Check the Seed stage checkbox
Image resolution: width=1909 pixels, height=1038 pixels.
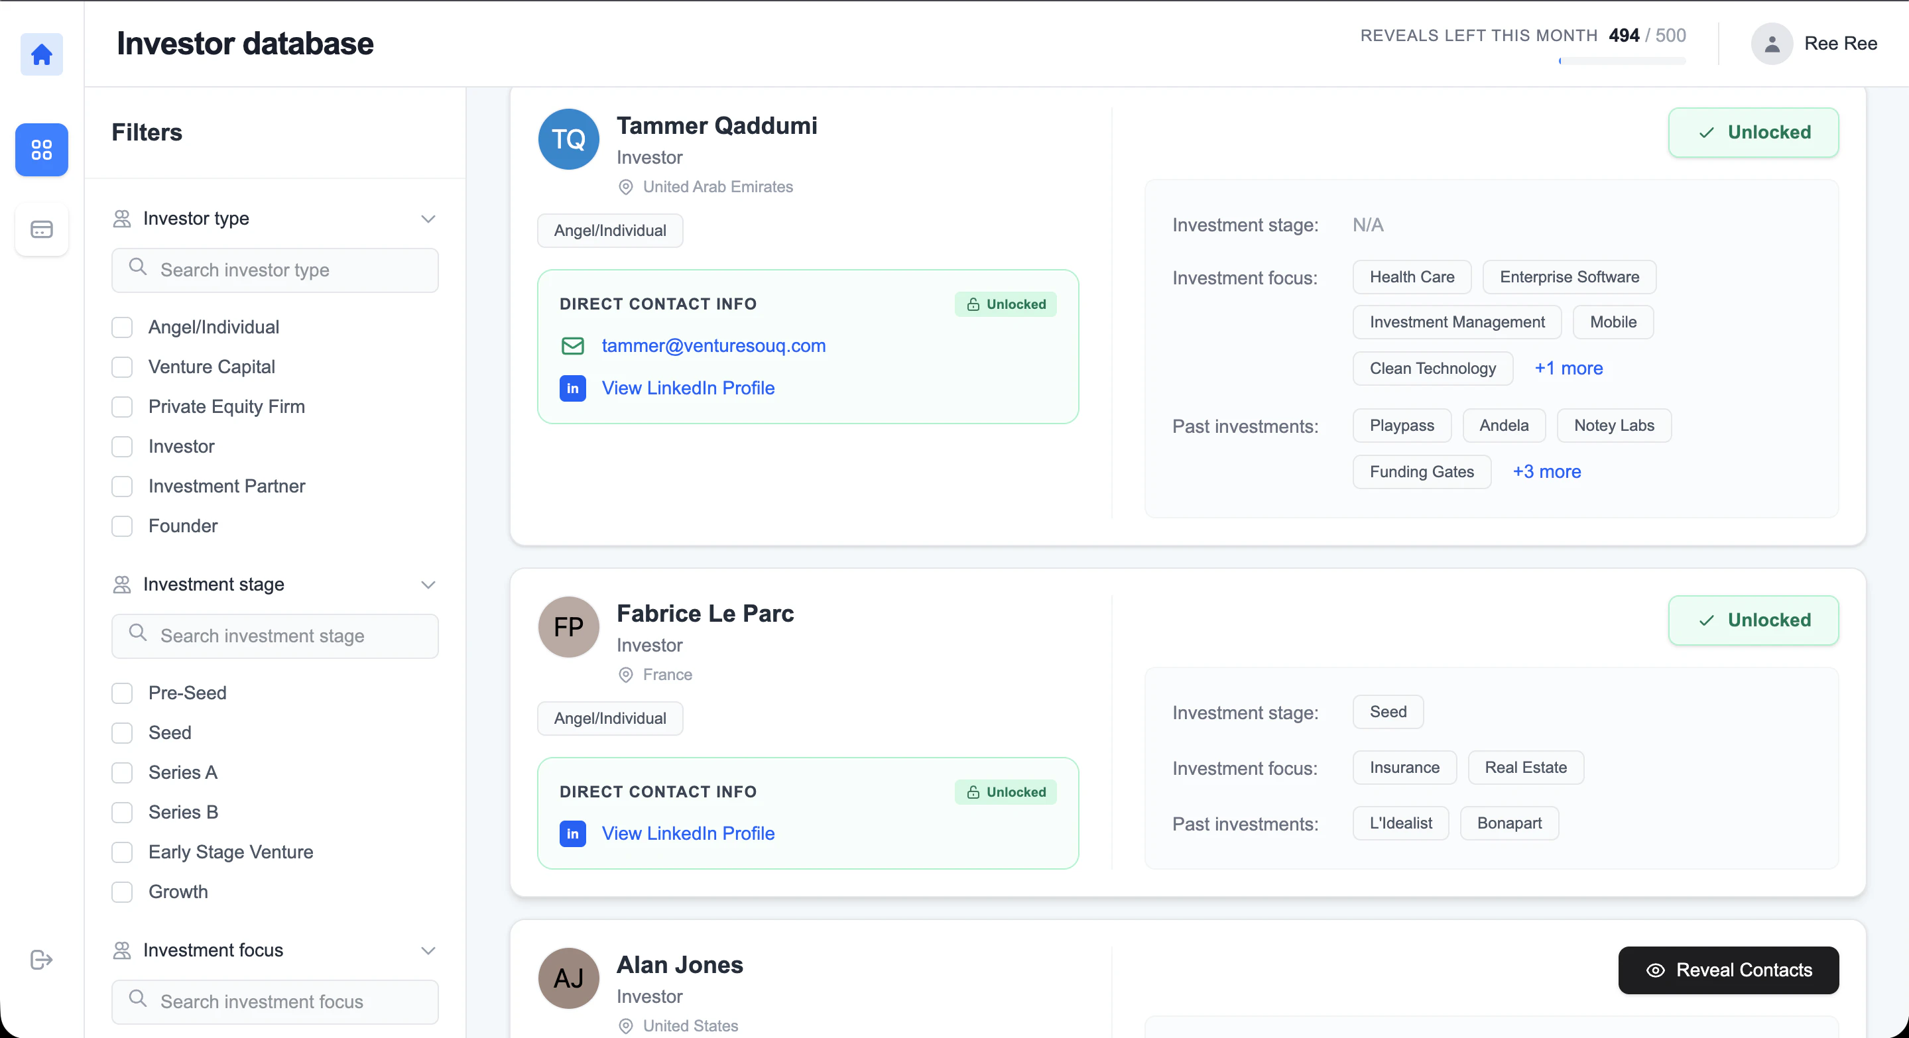coord(121,734)
